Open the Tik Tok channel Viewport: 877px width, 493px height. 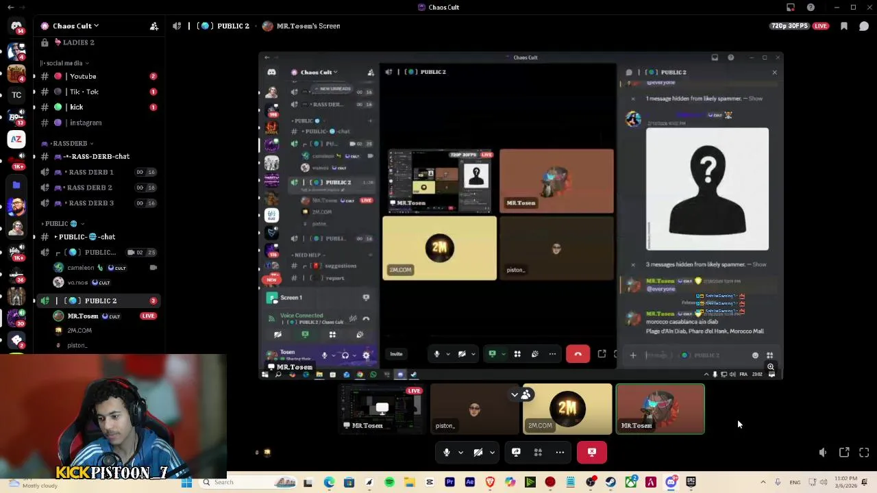tap(98, 92)
